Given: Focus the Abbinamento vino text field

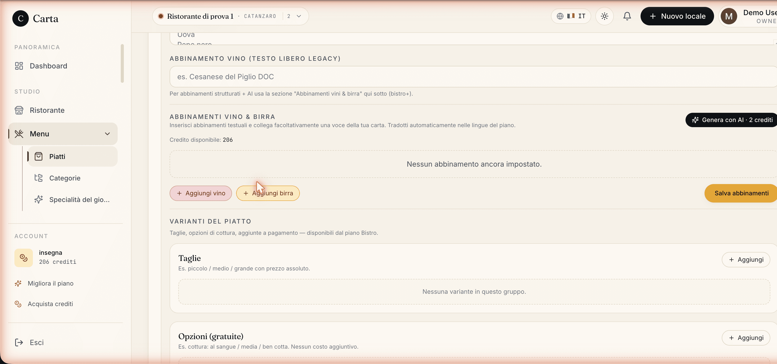Looking at the screenshot, I should click(473, 77).
